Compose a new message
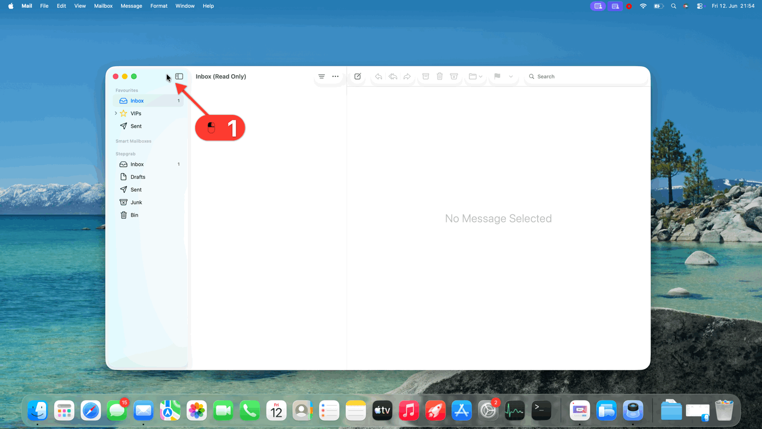 pos(358,76)
